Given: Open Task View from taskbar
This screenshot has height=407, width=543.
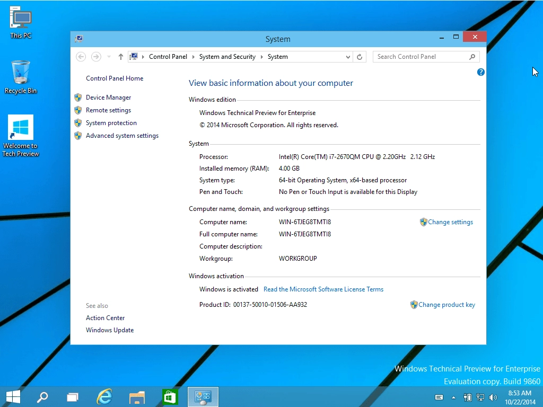Looking at the screenshot, I should pyautogui.click(x=72, y=397).
